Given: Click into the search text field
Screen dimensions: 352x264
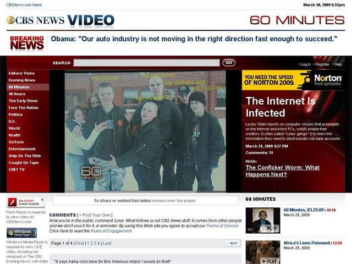Looking at the screenshot, I should coord(147,63).
